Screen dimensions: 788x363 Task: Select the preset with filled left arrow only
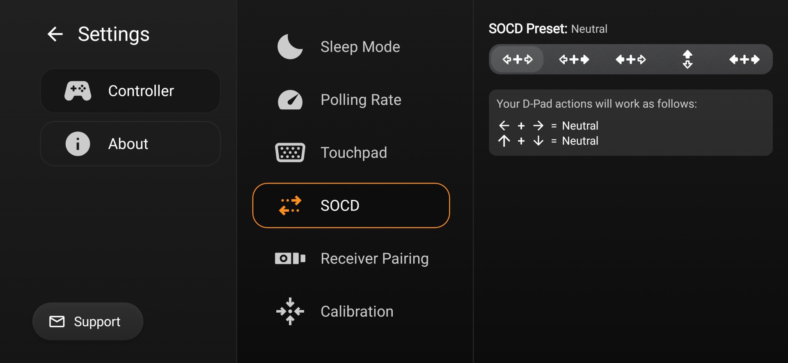(x=631, y=59)
